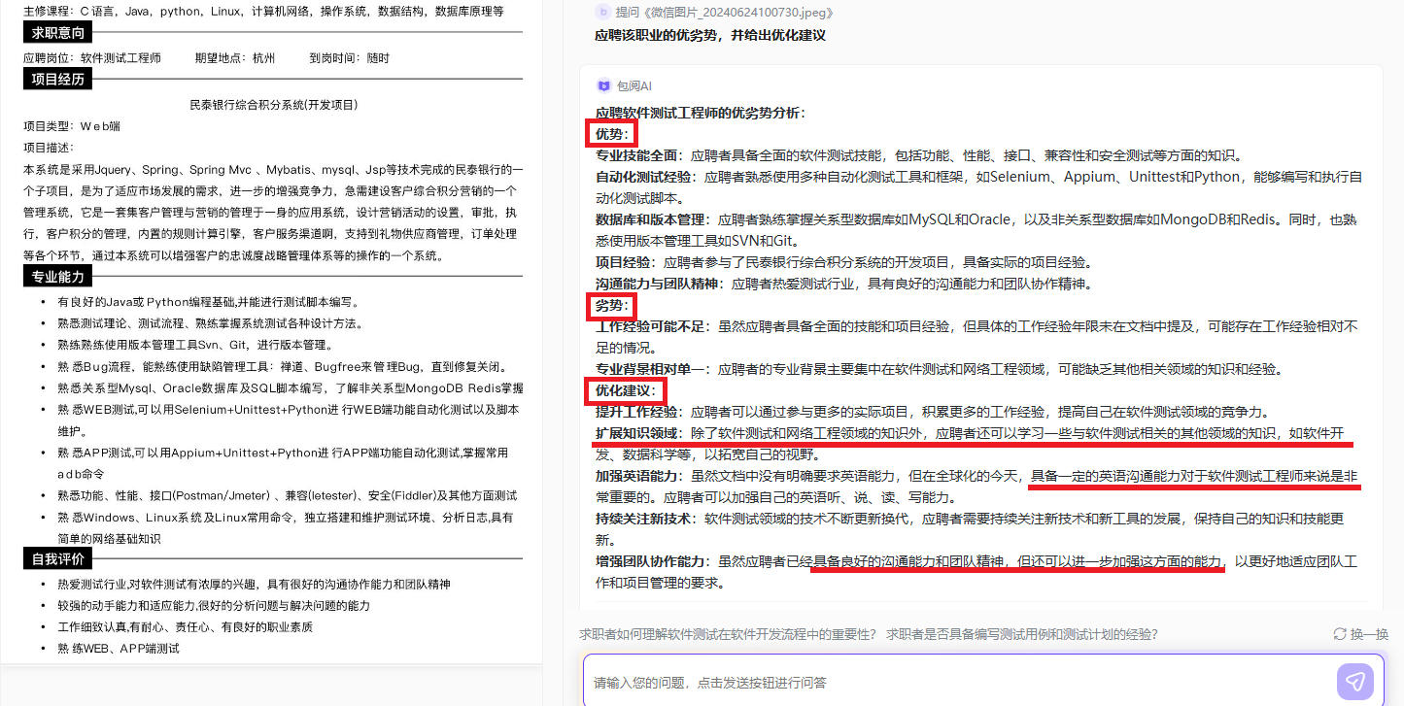The width and height of the screenshot is (1404, 706).
Task: Click the heading 应聘软件测试工程师的优劣势分析
Action: tap(701, 113)
